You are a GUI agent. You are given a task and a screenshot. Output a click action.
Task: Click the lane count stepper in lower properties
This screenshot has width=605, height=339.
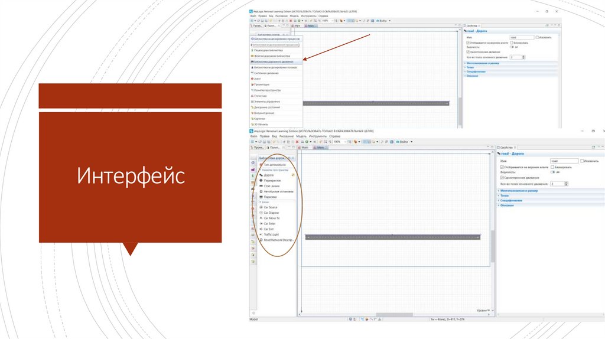[567, 184]
